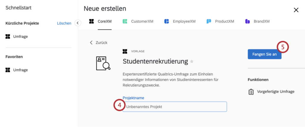The height and width of the screenshot is (127, 305).
Task: Click the light-blue ProductXM icon
Action: 209,21
